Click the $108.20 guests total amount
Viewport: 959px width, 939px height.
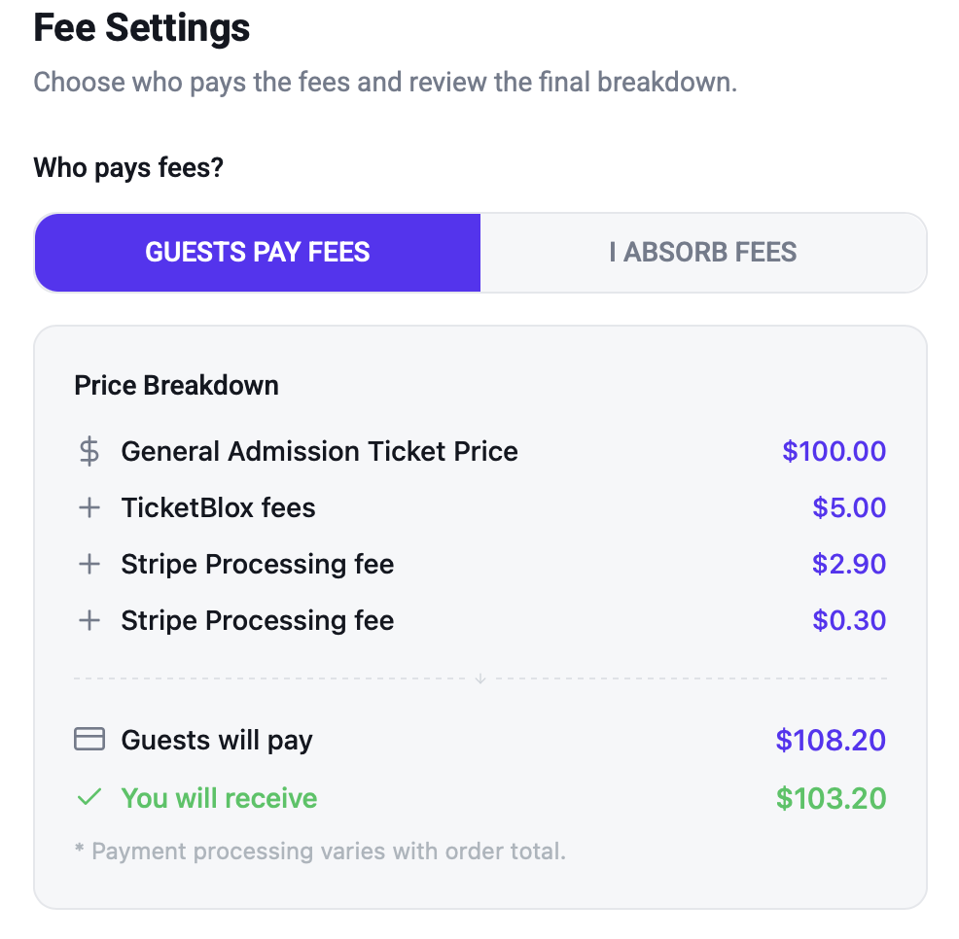pyautogui.click(x=832, y=740)
